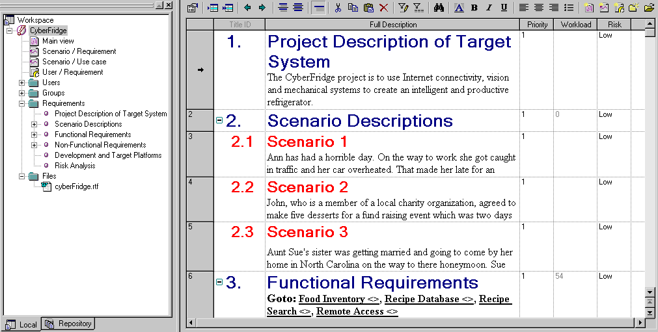
Task: Cut selection with the scissors icon
Action: (338, 8)
